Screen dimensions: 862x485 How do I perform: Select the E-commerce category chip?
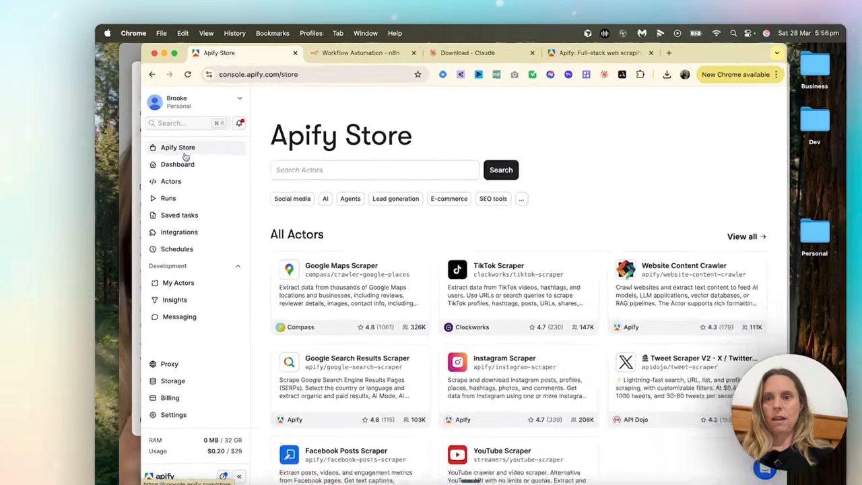[449, 199]
